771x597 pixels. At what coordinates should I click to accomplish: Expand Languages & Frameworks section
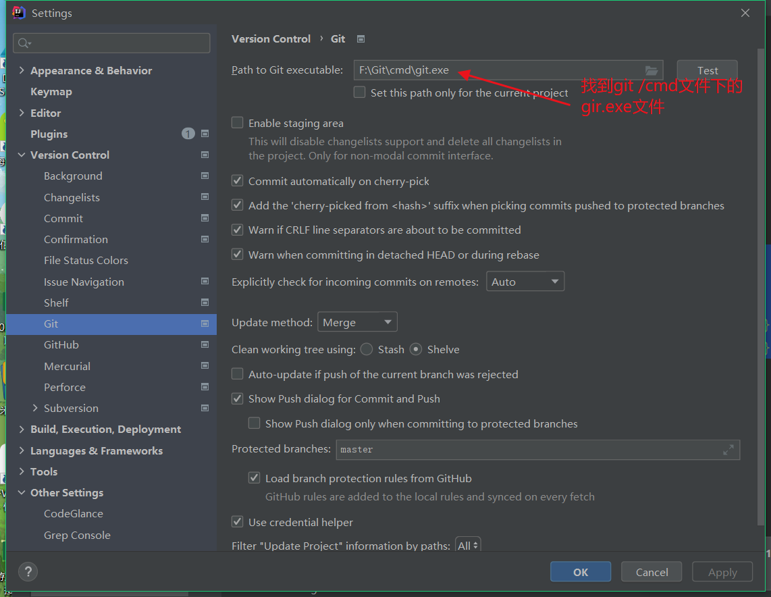pos(22,450)
